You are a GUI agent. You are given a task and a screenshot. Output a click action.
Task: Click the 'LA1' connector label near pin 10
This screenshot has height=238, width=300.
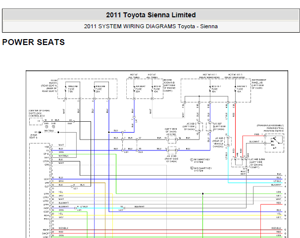tap(121, 210)
